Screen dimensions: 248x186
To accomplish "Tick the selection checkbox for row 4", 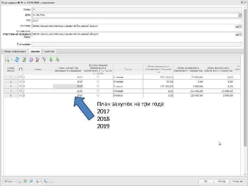I will [x=20, y=91].
